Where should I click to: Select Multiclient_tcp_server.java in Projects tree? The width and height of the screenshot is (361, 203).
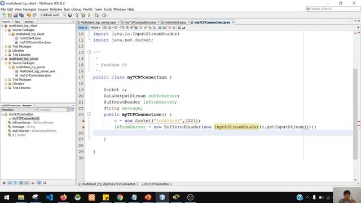pyautogui.click(x=37, y=72)
